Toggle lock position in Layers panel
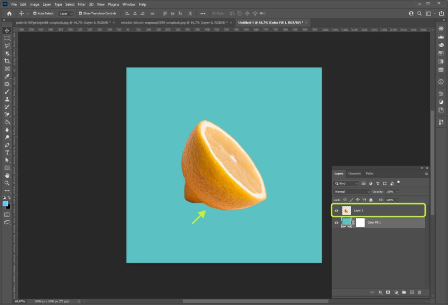Image resolution: width=448 pixels, height=305 pixels. pyautogui.click(x=358, y=200)
